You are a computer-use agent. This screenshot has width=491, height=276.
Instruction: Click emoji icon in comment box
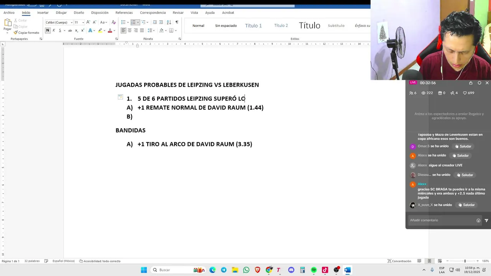(478, 220)
